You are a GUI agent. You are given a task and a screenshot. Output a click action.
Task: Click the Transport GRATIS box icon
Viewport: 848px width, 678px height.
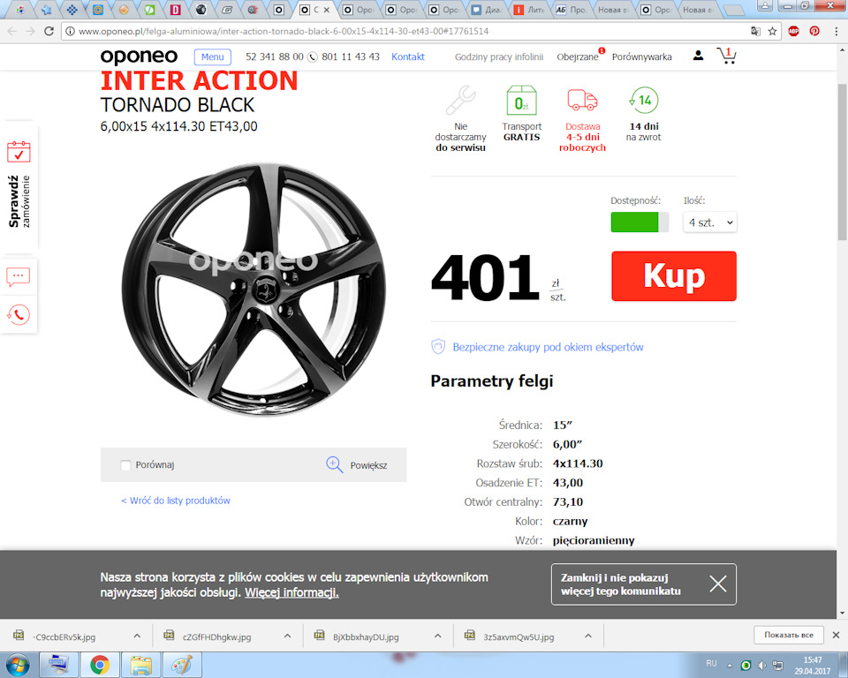(521, 100)
